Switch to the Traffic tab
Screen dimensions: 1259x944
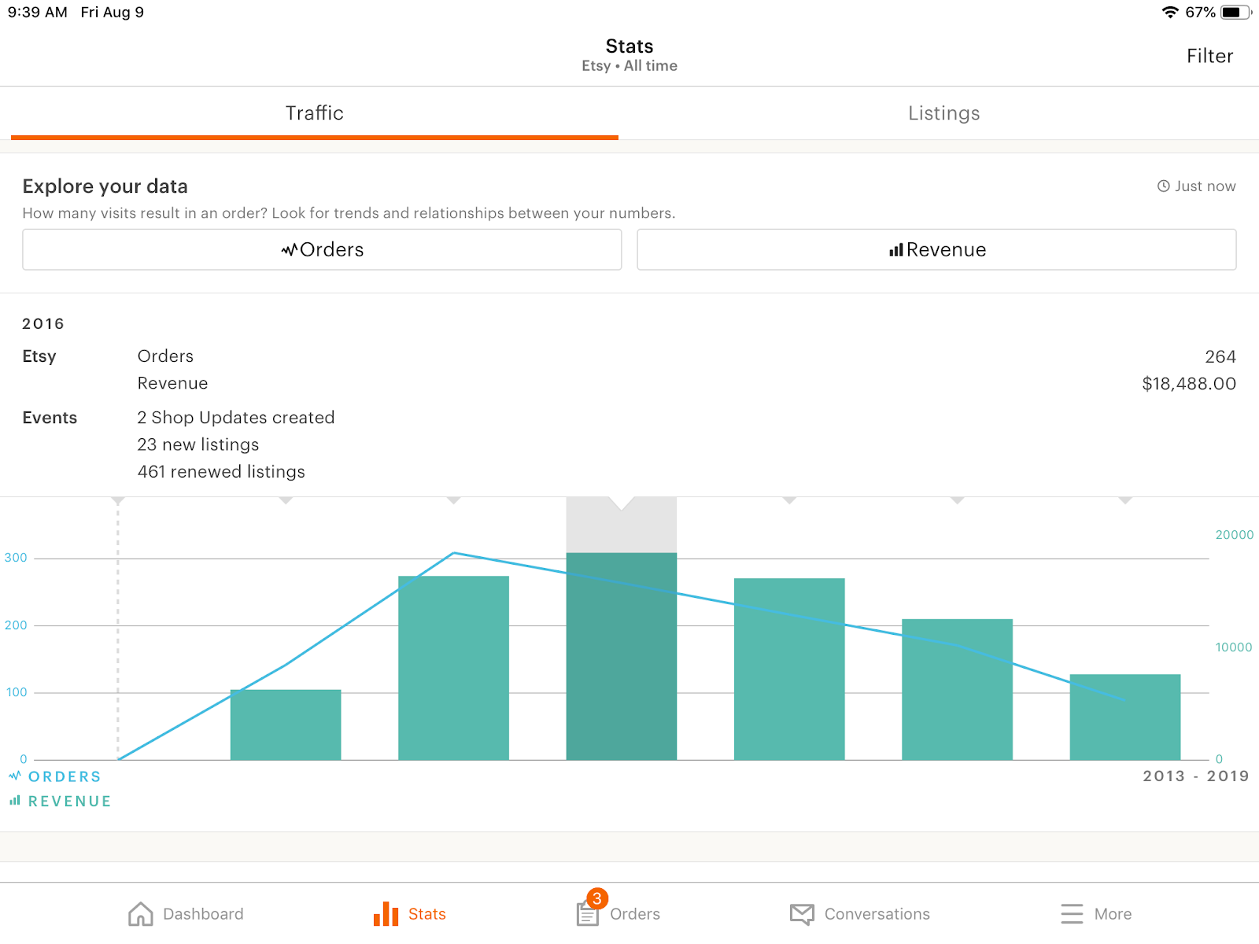[x=315, y=113]
